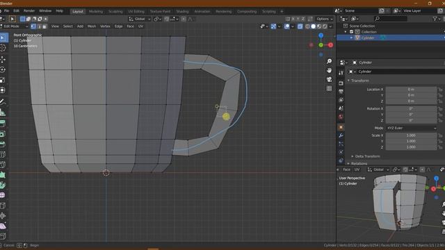This screenshot has width=445, height=250.
Task: Open the Edit menu
Action: coord(17,11)
